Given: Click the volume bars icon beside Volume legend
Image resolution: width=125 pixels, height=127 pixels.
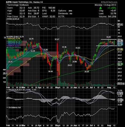Looking at the screenshot, I should click(7, 47).
